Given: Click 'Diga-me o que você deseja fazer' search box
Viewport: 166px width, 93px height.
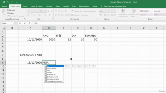Looking at the screenshot, I should coord(115,6).
